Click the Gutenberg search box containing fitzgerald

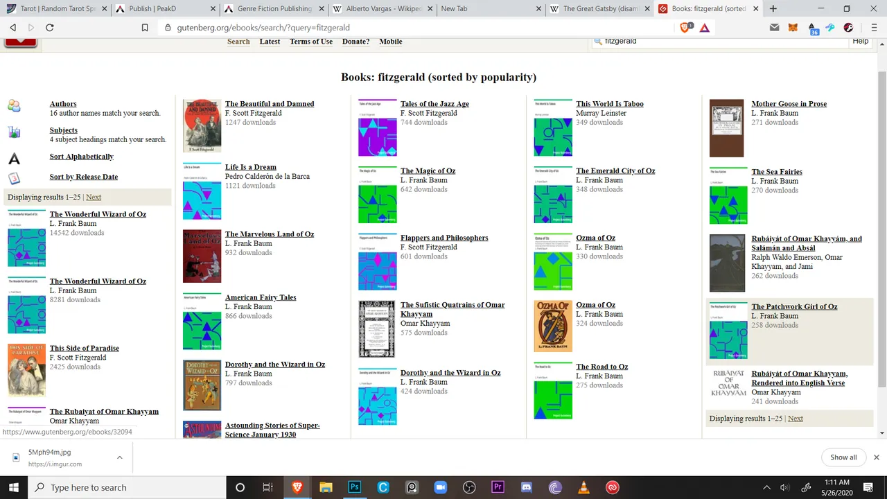click(721, 42)
